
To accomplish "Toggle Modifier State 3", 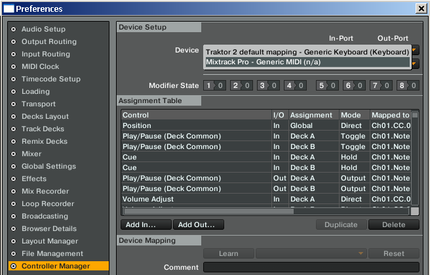I will 268,85.
